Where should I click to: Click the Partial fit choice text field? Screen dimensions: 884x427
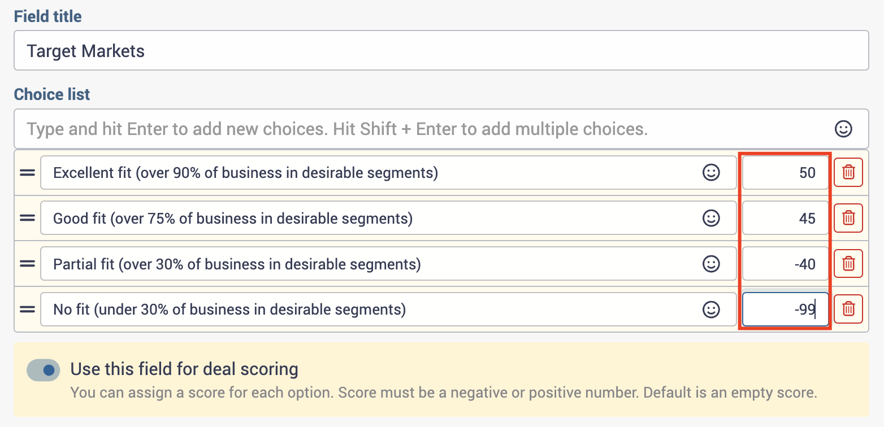pos(388,264)
